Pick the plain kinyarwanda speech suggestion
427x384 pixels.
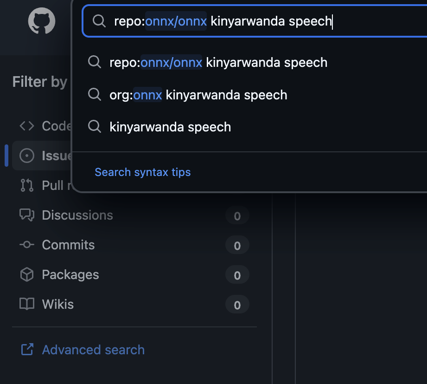point(170,127)
